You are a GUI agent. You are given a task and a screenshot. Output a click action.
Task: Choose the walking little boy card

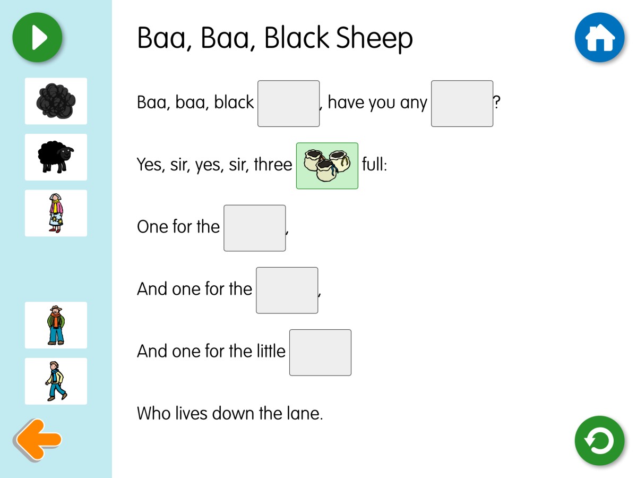[x=56, y=381]
